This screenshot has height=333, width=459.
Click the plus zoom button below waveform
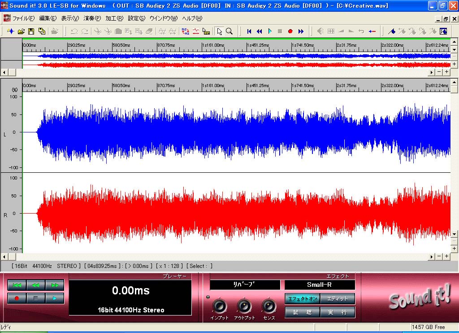tap(446, 256)
